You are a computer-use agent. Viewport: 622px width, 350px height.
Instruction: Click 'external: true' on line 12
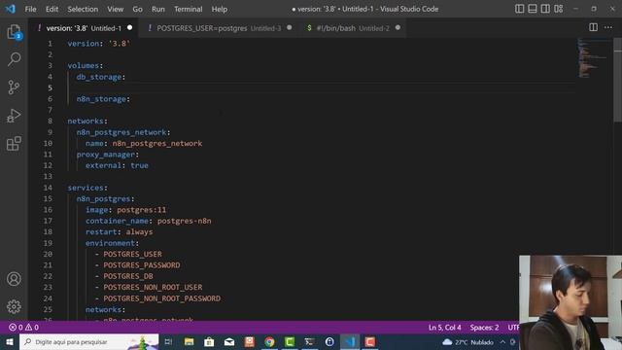(117, 165)
